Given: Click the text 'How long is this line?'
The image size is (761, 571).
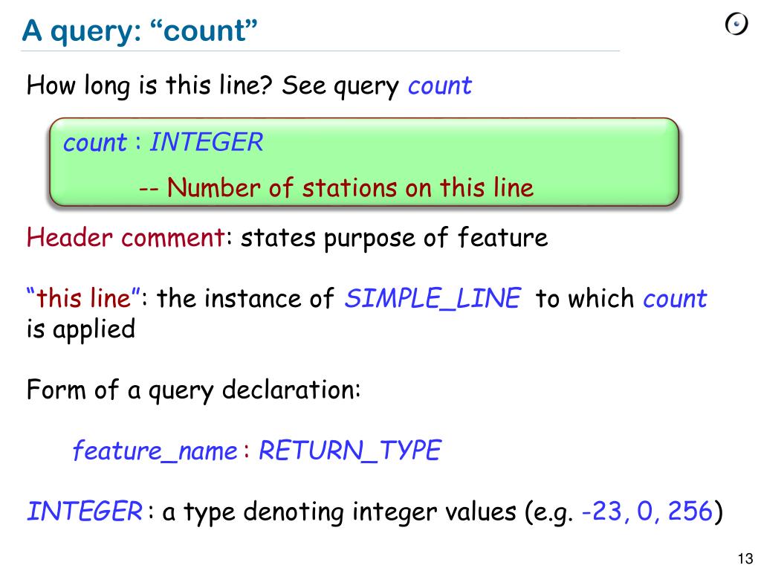Looking at the screenshot, I should tap(149, 86).
